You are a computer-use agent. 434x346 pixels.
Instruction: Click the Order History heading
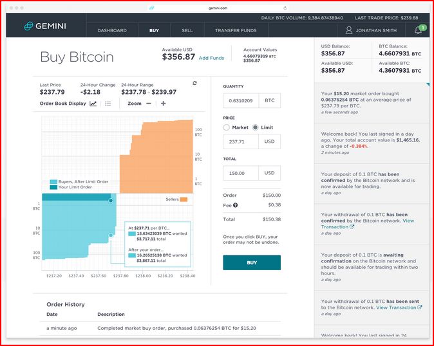click(x=66, y=305)
